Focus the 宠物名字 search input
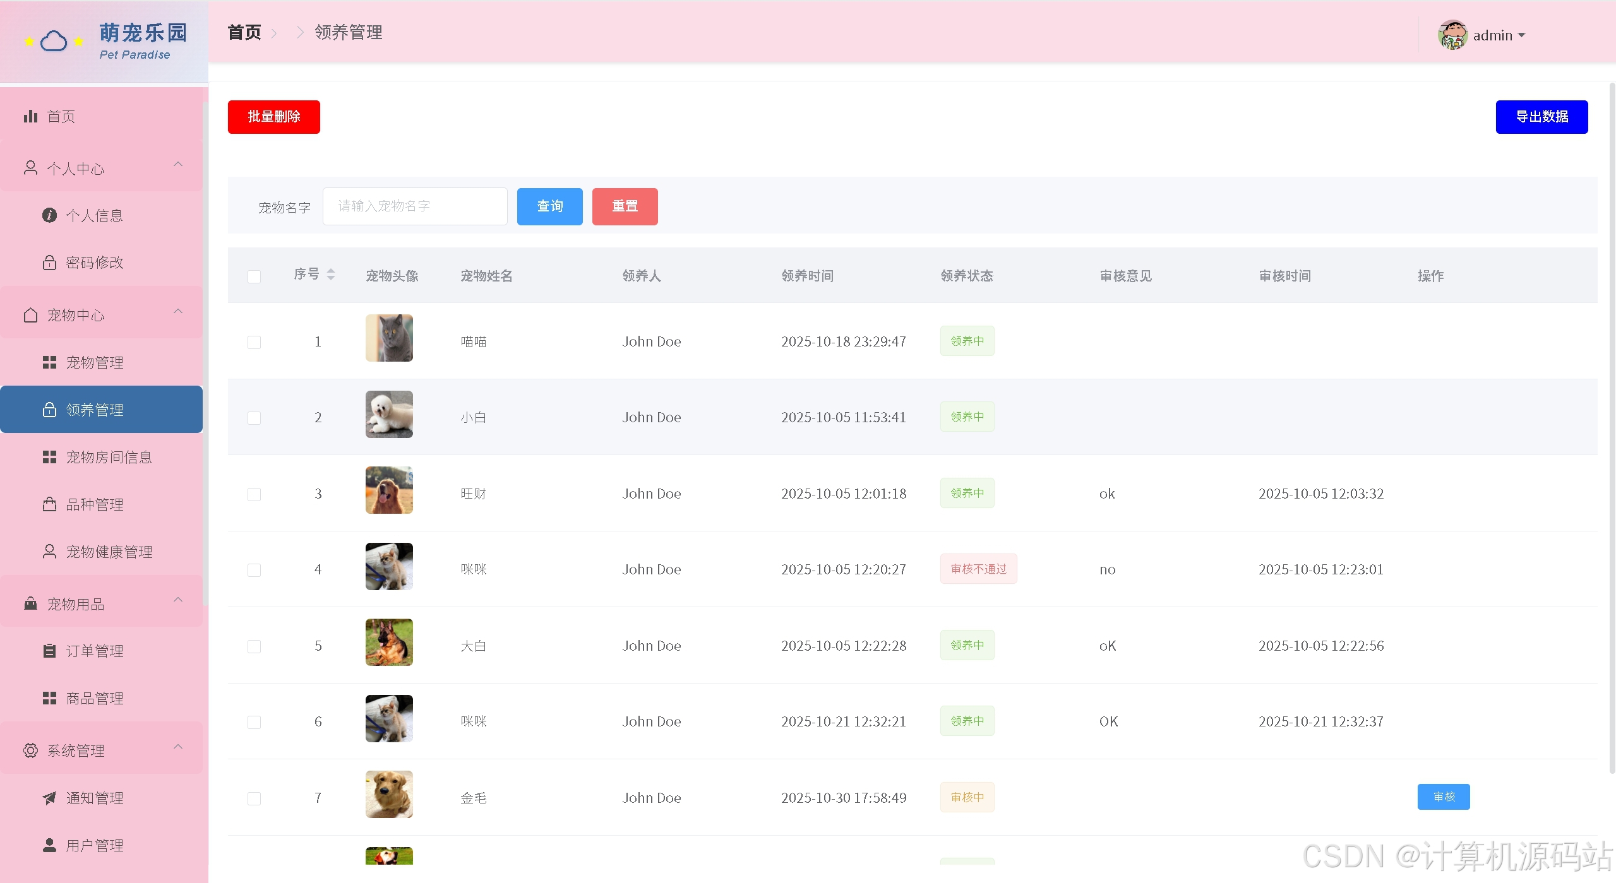Viewport: 1616px width, 883px height. click(x=415, y=206)
